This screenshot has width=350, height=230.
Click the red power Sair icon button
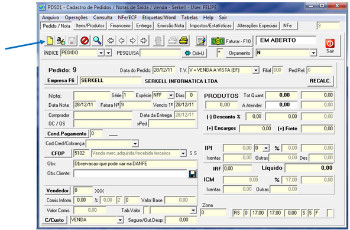pyautogui.click(x=330, y=46)
